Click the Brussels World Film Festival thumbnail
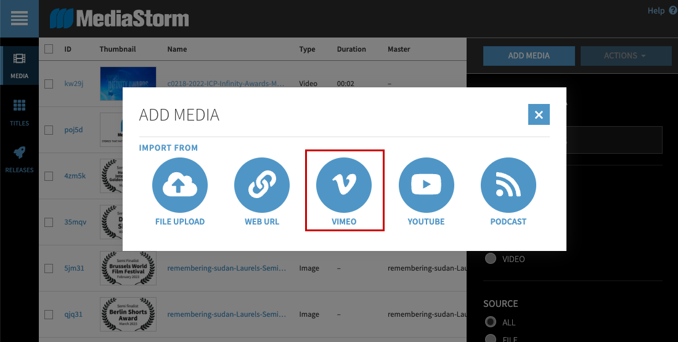This screenshot has height=342, width=678. tap(128, 268)
